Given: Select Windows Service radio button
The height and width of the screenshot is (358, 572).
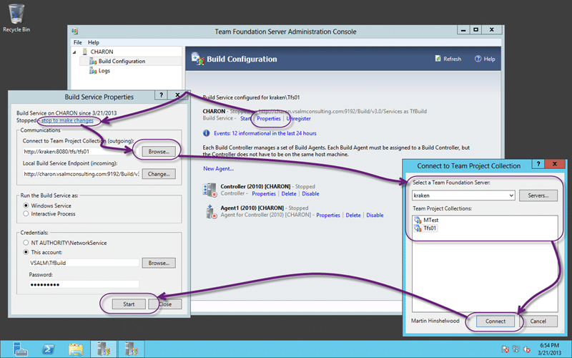Looking at the screenshot, I should click(26, 205).
